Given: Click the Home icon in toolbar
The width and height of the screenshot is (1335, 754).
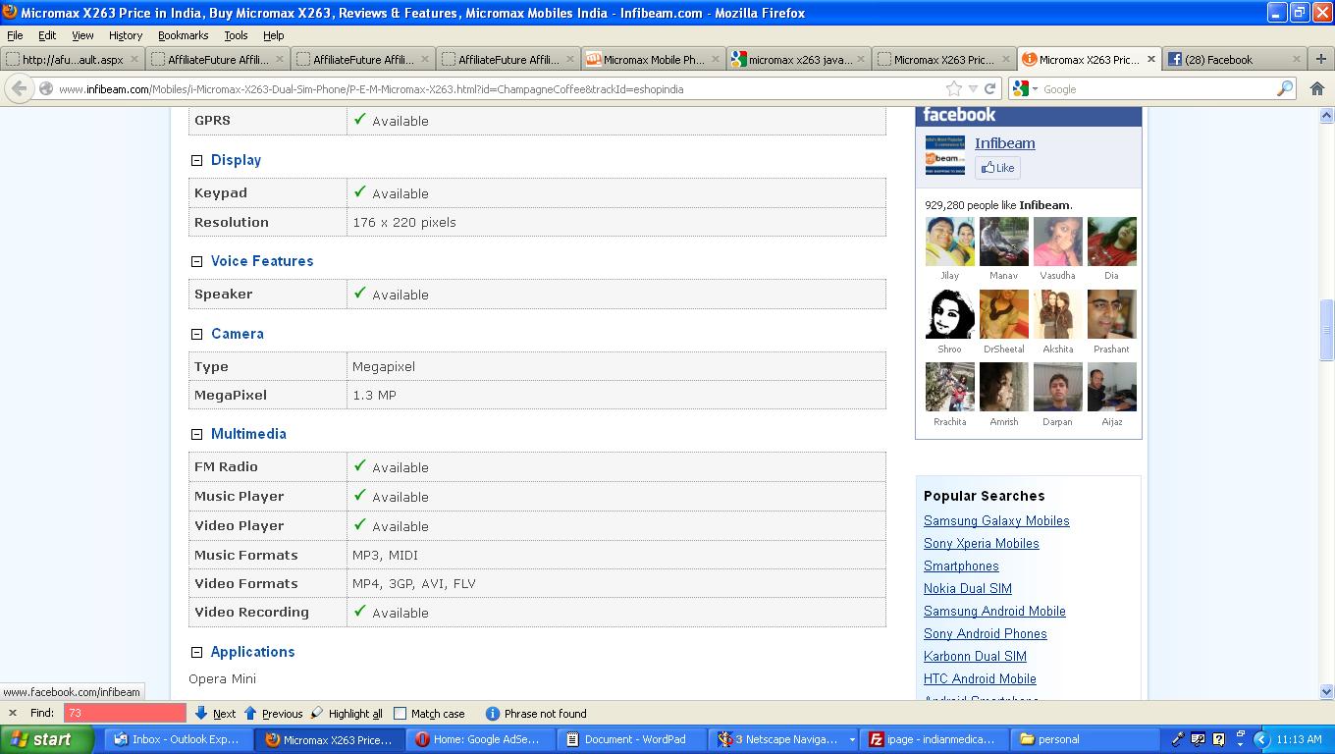Looking at the screenshot, I should (1317, 88).
